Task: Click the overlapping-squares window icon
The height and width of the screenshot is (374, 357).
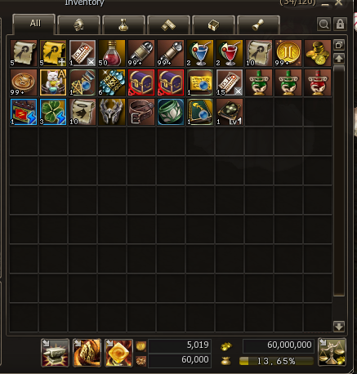Action: [339, 45]
